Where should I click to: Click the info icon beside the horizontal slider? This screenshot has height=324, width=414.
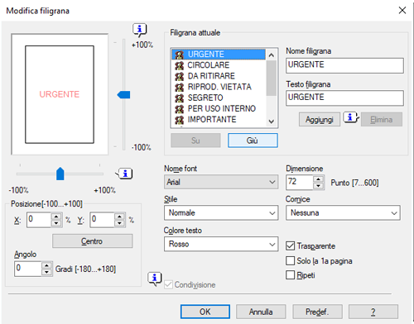tap(125, 174)
